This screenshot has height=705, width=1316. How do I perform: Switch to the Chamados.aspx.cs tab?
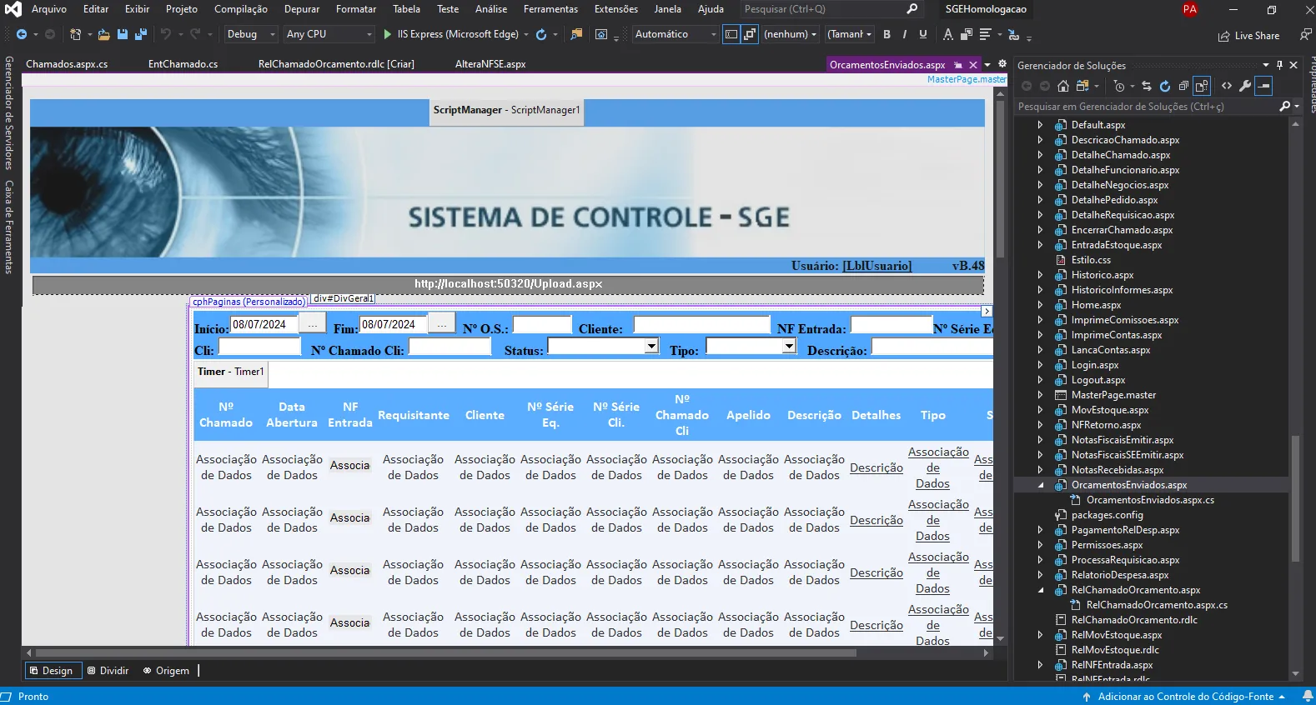pos(67,64)
